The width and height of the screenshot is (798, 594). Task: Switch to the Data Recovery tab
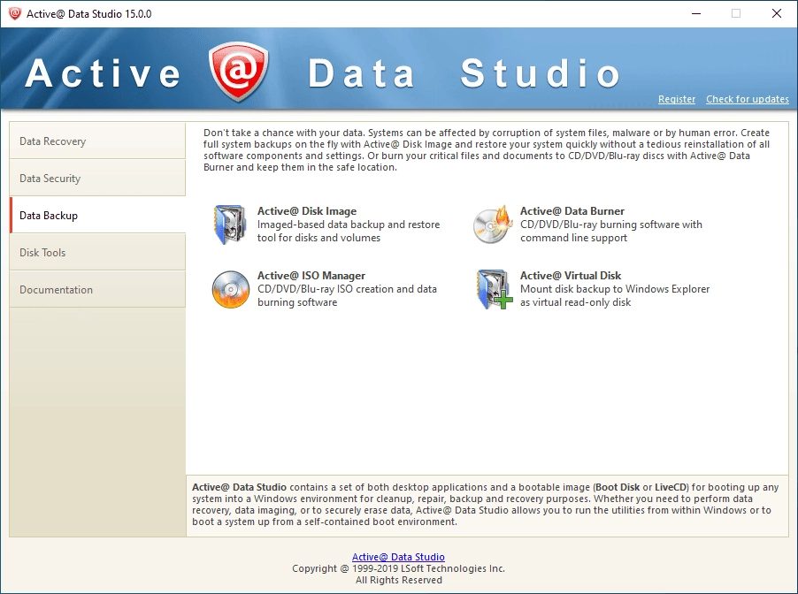(x=97, y=141)
